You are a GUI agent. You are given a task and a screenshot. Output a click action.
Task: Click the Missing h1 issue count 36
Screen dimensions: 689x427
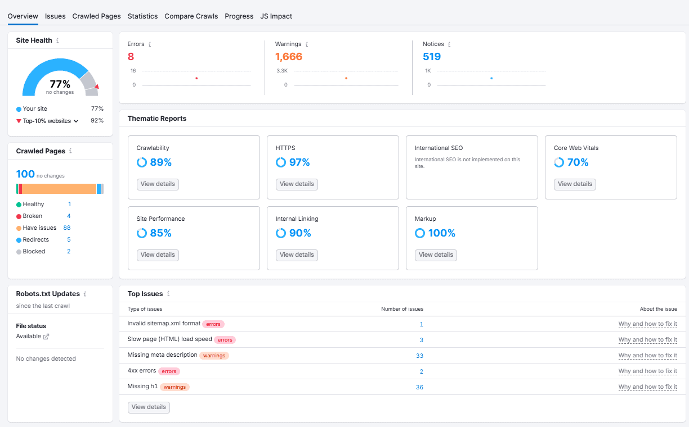point(419,387)
